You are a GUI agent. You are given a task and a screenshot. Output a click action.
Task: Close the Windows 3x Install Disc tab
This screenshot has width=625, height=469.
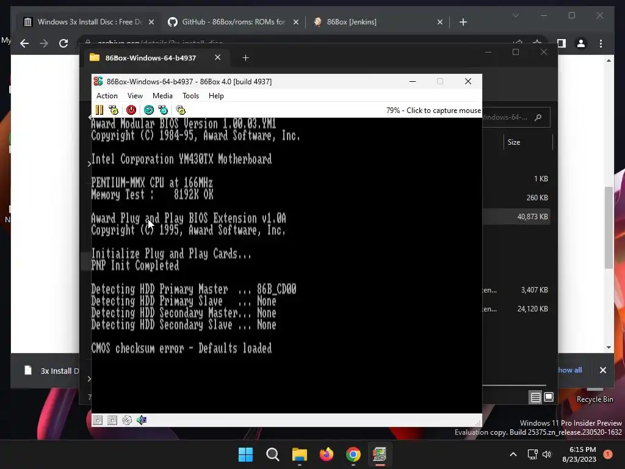[x=151, y=22]
